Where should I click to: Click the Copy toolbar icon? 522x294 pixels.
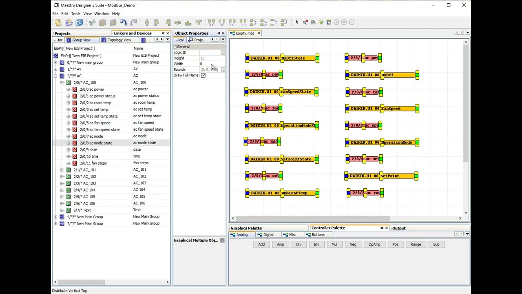[102, 22]
